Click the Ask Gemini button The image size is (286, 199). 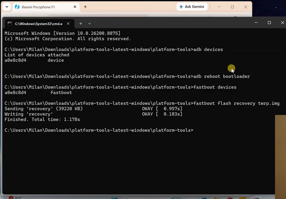tap(192, 7)
